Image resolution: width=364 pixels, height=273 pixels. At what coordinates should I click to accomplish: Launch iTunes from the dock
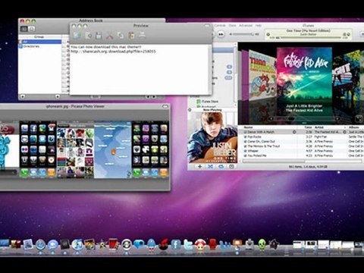coord(77,245)
